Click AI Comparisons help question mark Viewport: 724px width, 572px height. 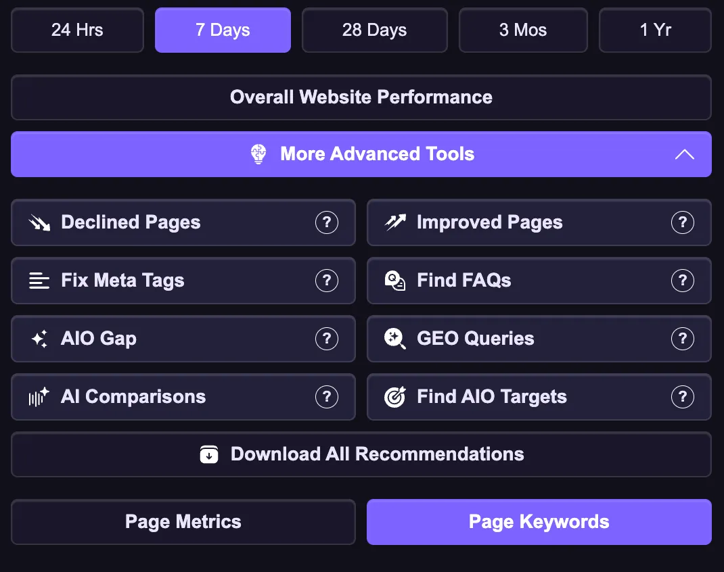327,397
